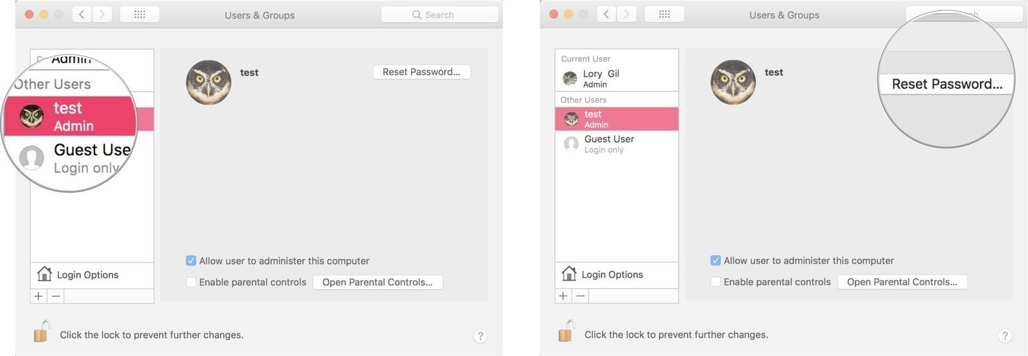This screenshot has width=1028, height=356.
Task: Open Login Options in the left window
Action: pyautogui.click(x=87, y=275)
